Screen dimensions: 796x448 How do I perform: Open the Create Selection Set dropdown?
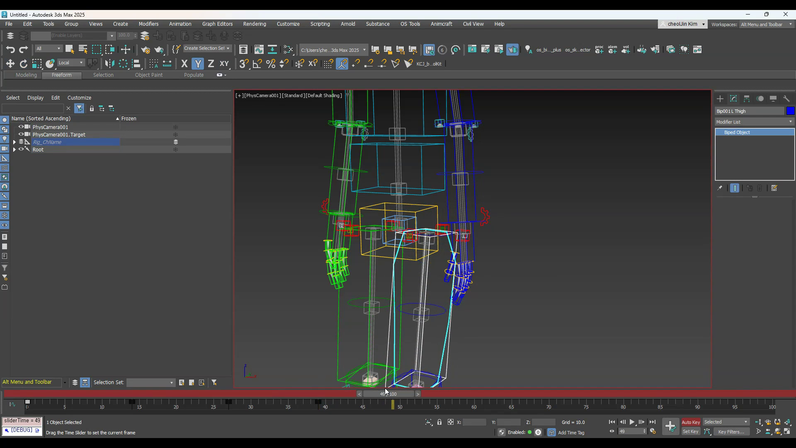[206, 49]
